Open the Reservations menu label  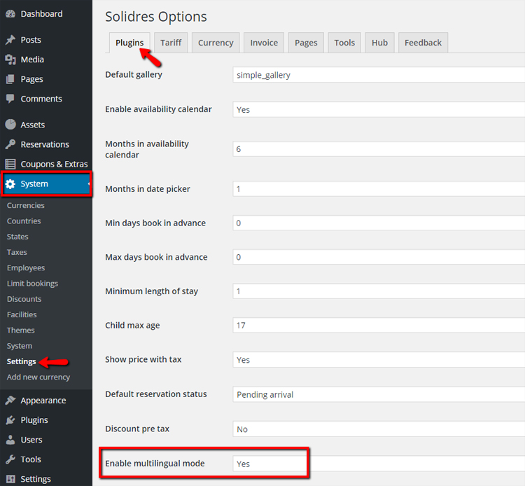point(45,144)
